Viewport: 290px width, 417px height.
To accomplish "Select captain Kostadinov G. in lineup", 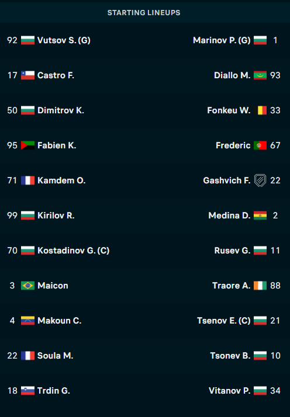I will (74, 251).
